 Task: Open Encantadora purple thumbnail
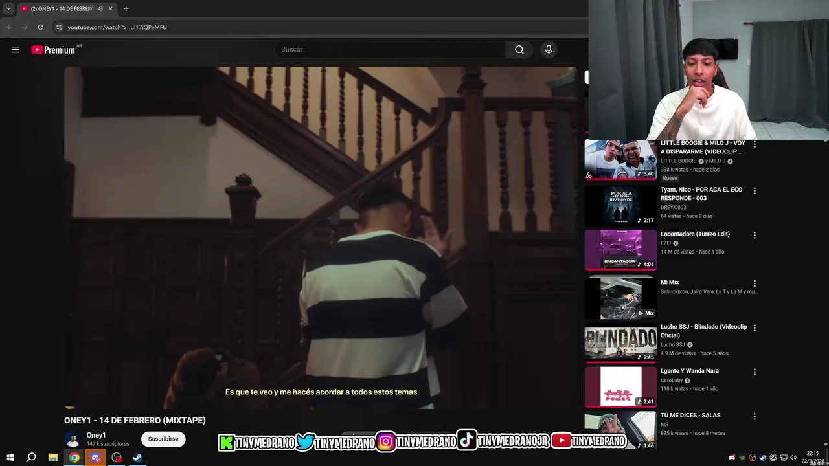coord(620,250)
